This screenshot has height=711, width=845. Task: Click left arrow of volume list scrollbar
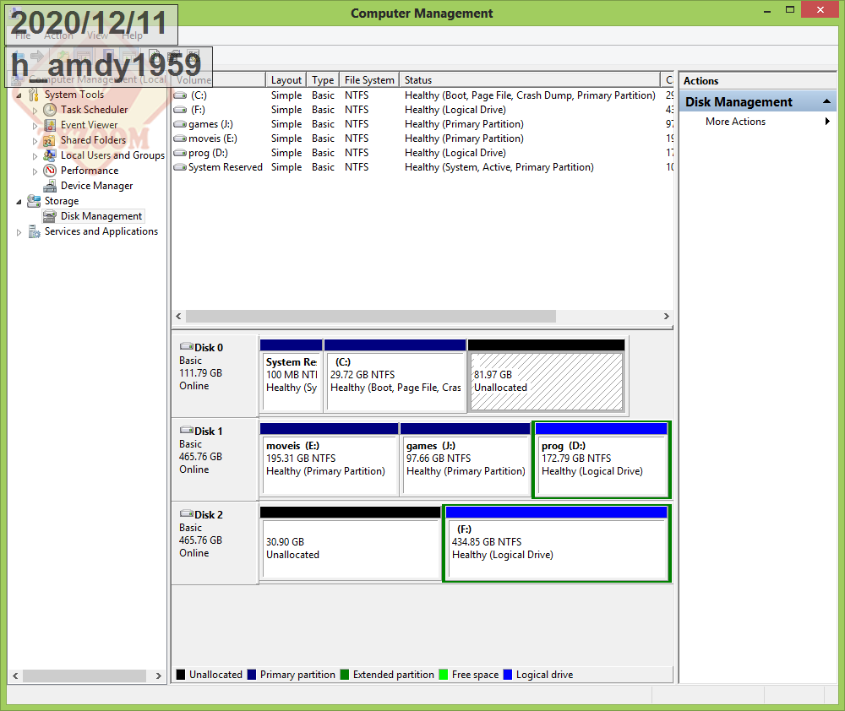click(x=179, y=316)
